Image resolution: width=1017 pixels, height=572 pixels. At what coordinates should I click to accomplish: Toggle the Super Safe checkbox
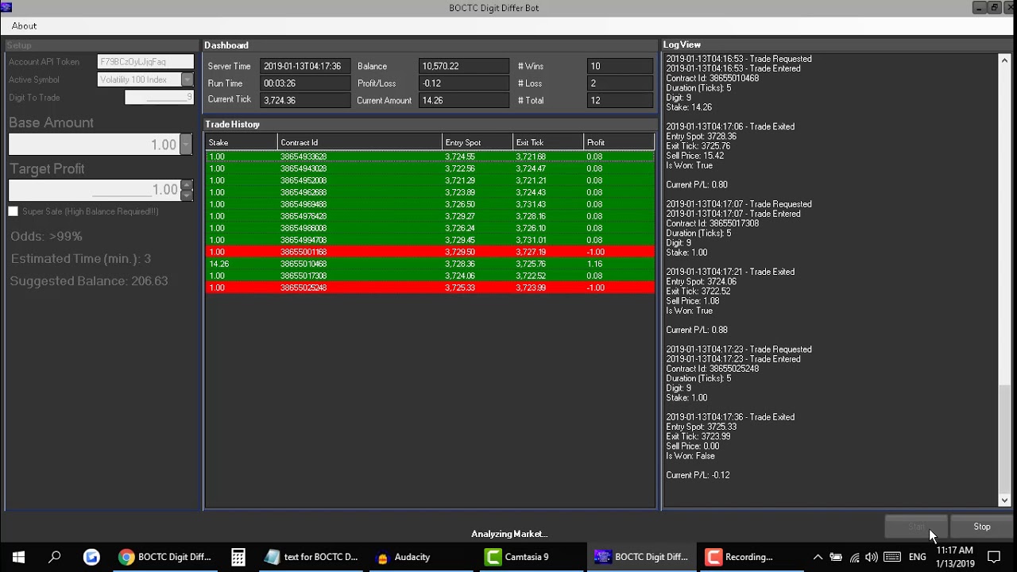point(13,211)
